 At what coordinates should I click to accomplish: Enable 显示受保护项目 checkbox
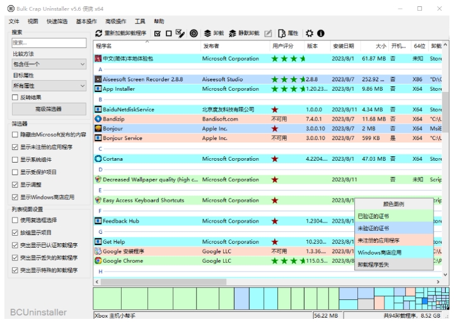(x=15, y=172)
